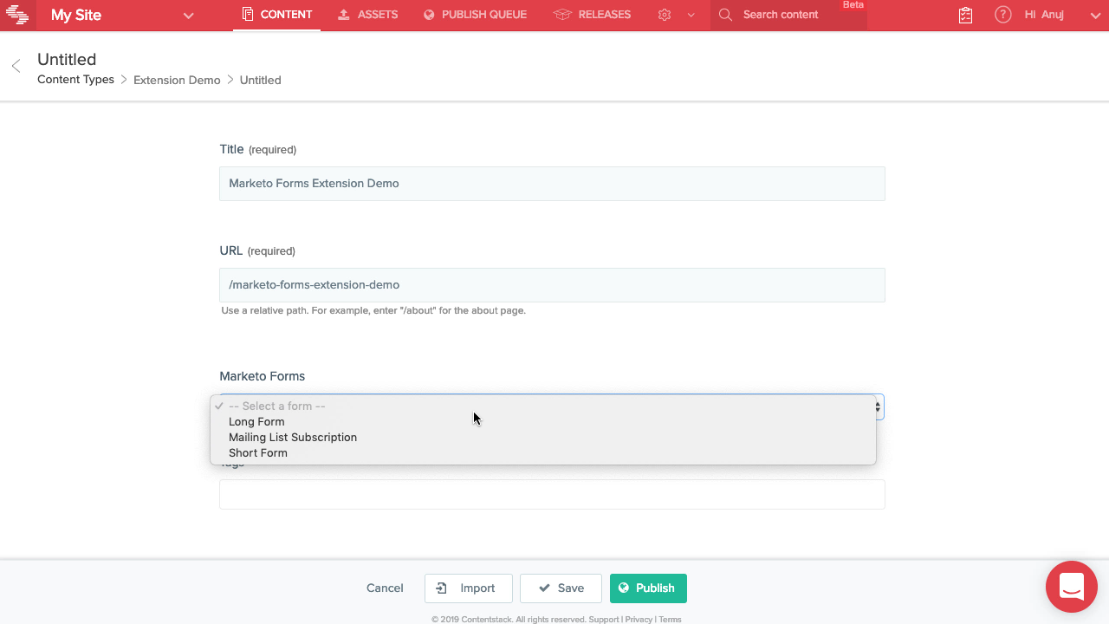
Task: Click the Title input field
Action: coord(552,184)
